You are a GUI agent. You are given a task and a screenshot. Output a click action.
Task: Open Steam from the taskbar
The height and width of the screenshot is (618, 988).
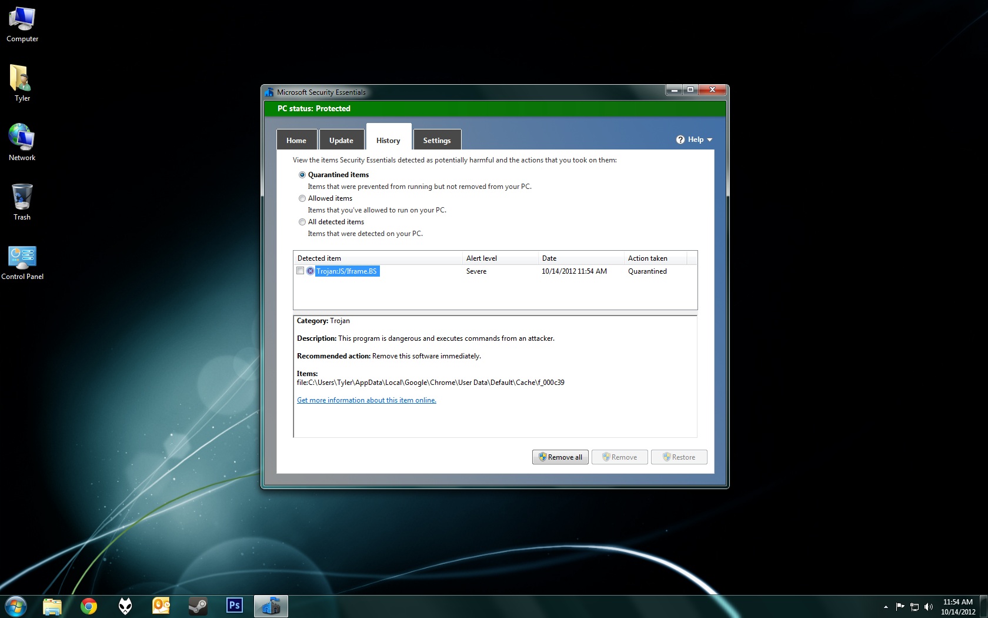[x=198, y=606]
